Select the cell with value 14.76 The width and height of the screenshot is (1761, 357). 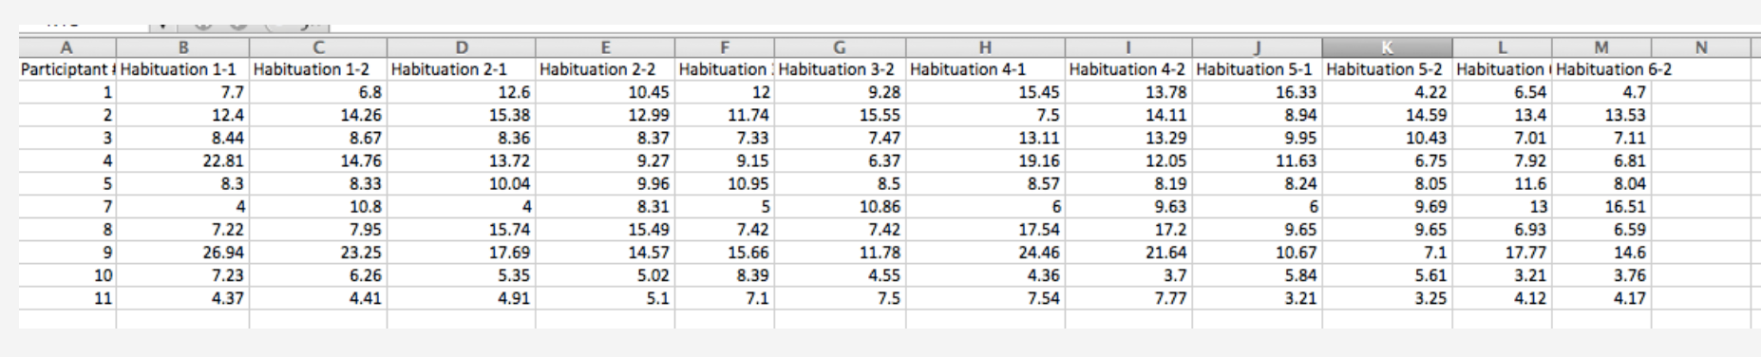[x=318, y=161]
